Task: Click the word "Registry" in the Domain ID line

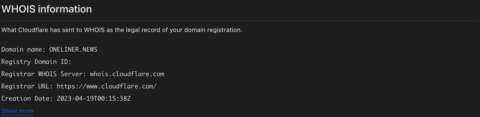Action: coord(16,62)
